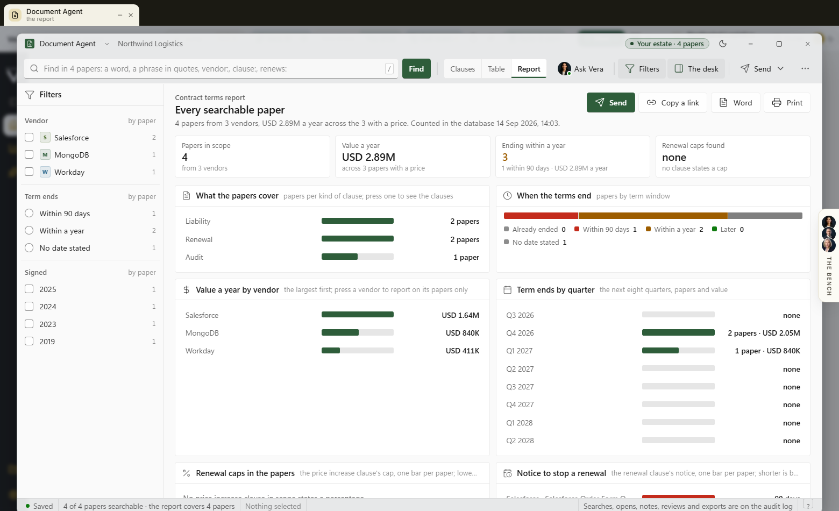Open The desk panel
The width and height of the screenshot is (839, 511).
coord(696,69)
